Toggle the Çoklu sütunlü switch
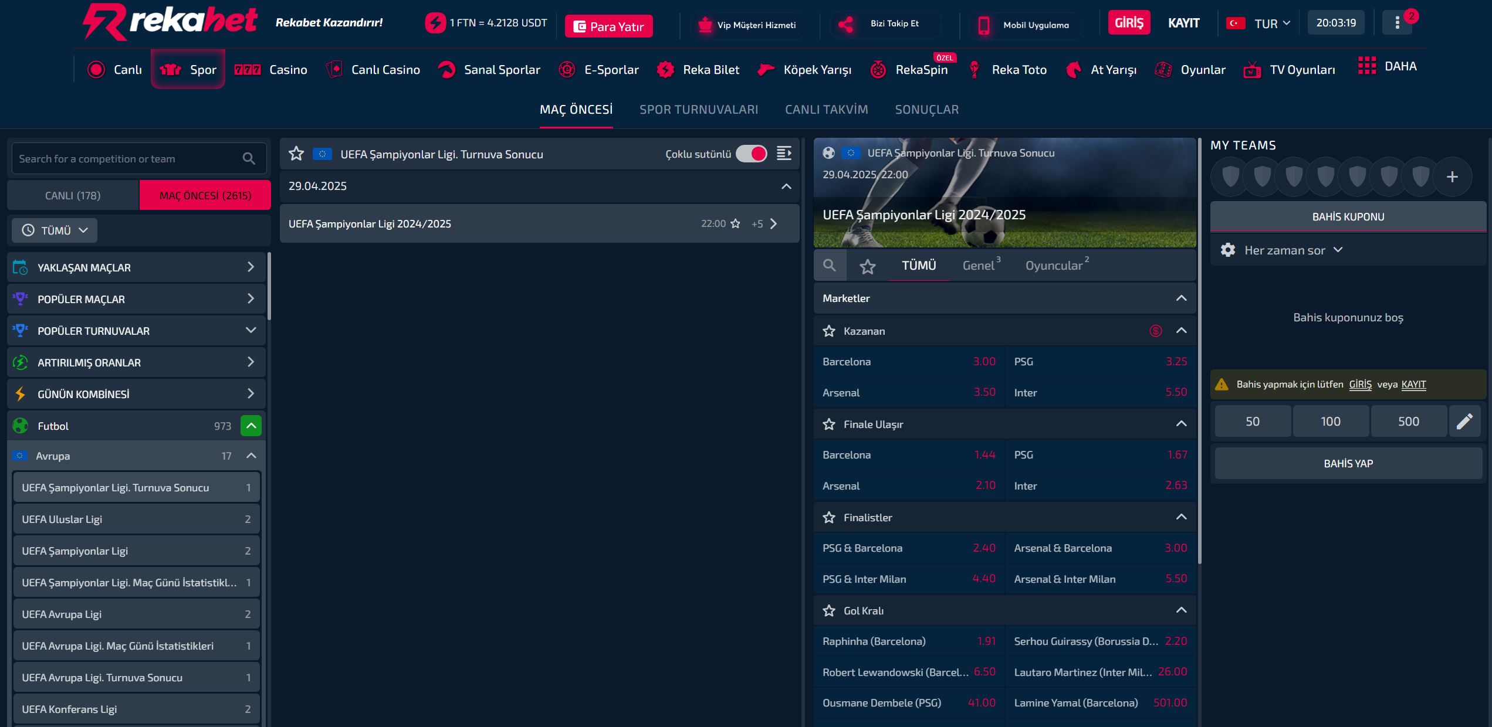The image size is (1492, 727). [752, 154]
